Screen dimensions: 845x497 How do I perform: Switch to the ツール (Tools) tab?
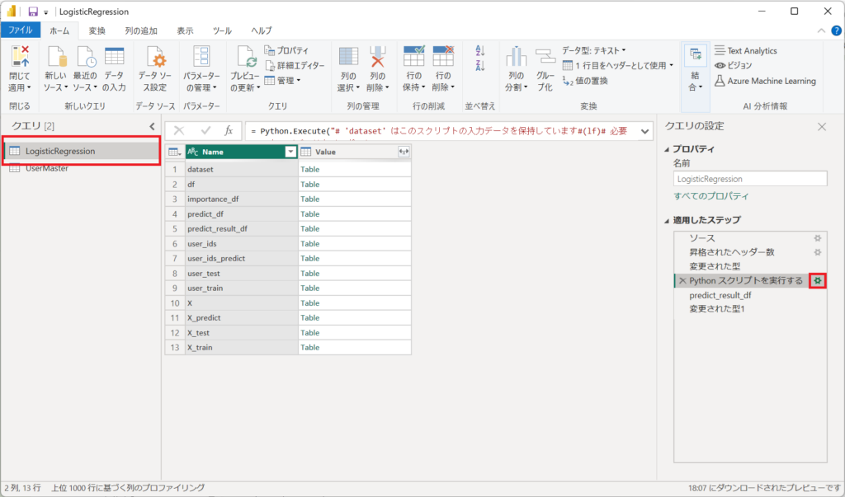(222, 30)
